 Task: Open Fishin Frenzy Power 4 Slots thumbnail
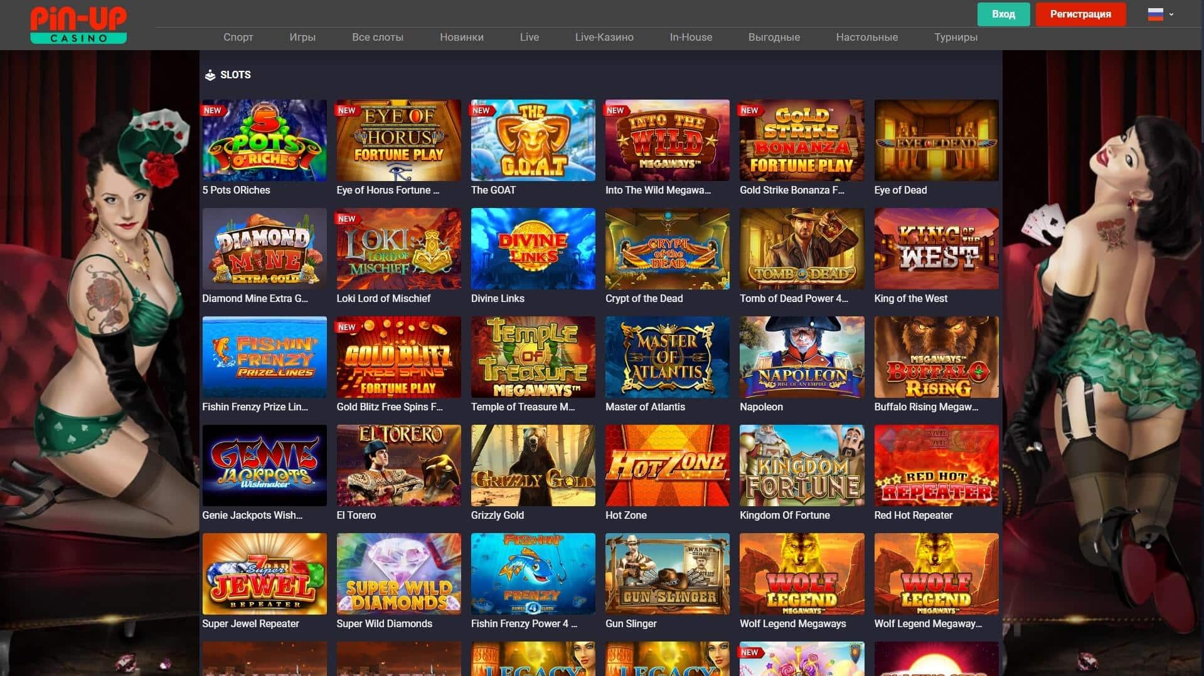(x=533, y=574)
